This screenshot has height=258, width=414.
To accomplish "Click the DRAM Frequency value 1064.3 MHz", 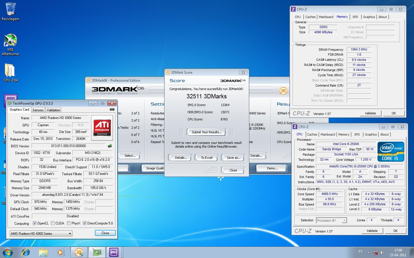I will pos(359,49).
